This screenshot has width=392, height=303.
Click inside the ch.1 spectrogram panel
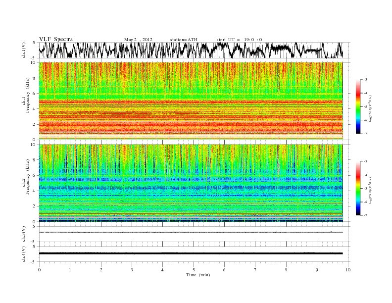pos(191,101)
